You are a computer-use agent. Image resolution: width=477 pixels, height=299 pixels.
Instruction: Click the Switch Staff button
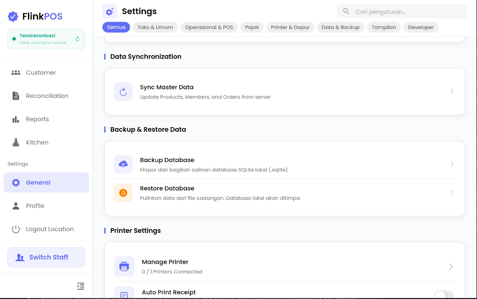(46, 257)
